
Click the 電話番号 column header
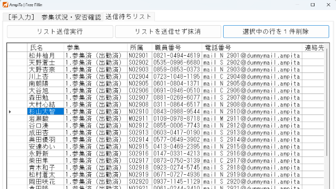pos(252,47)
